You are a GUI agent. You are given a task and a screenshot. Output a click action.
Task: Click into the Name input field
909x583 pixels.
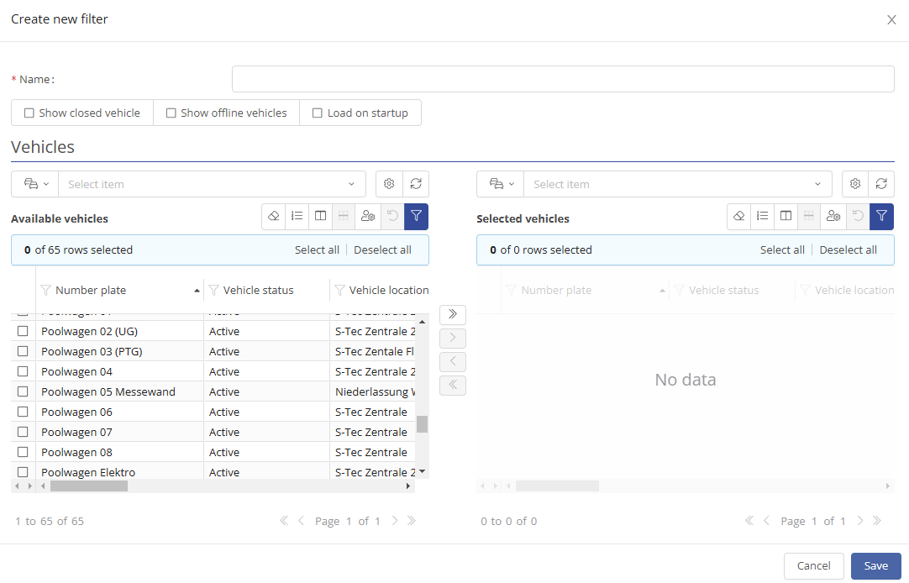tap(562, 79)
